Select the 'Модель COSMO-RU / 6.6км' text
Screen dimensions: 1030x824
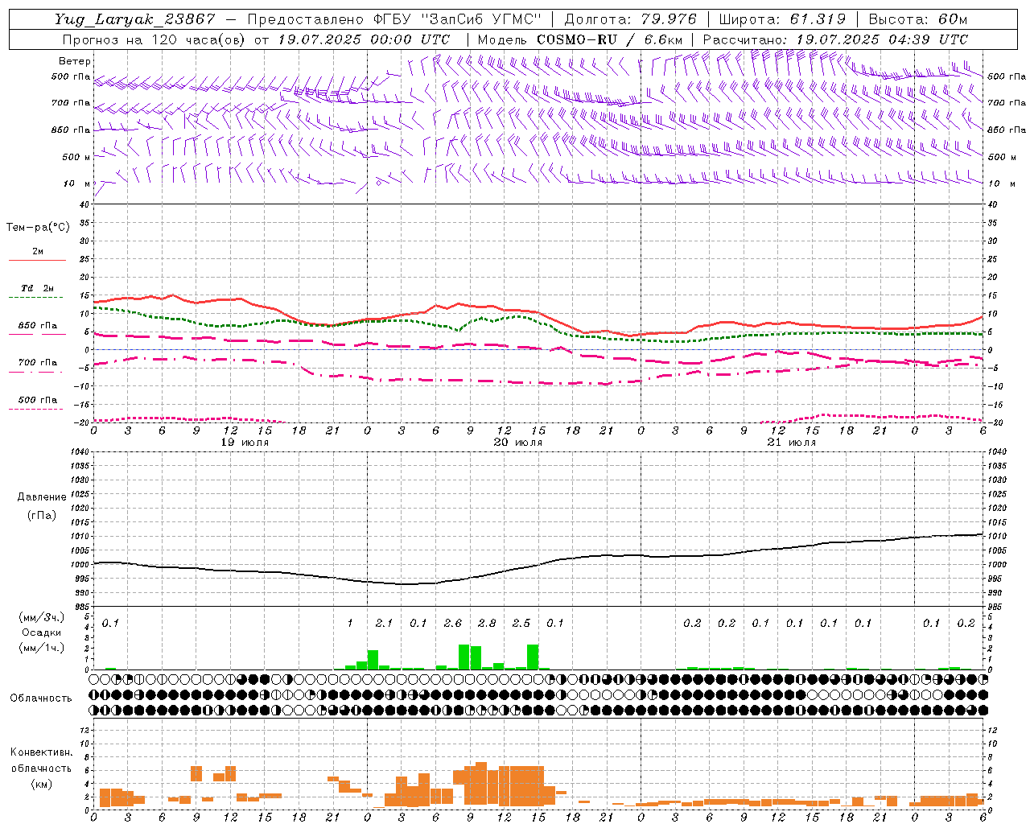coord(579,39)
